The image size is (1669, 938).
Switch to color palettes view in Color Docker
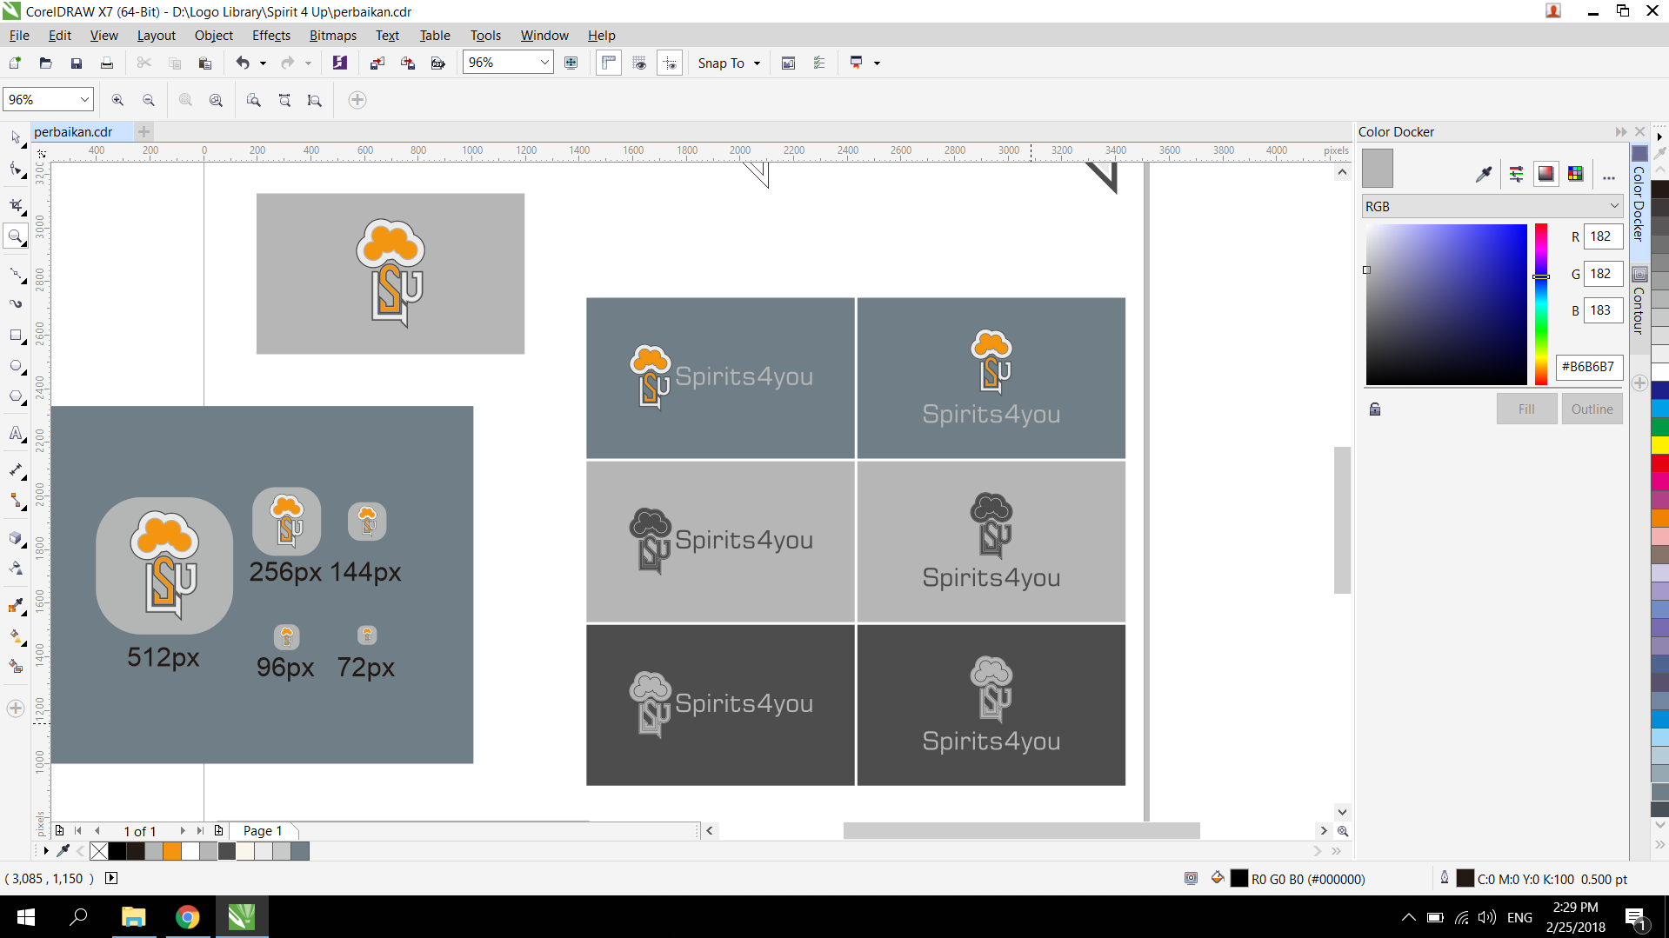pos(1575,174)
